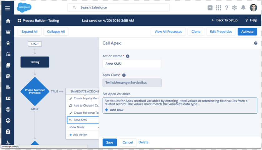Image resolution: width=262 pixels, height=150 pixels.
Task: Open the accounts building sidebar icon
Action: 8,87
